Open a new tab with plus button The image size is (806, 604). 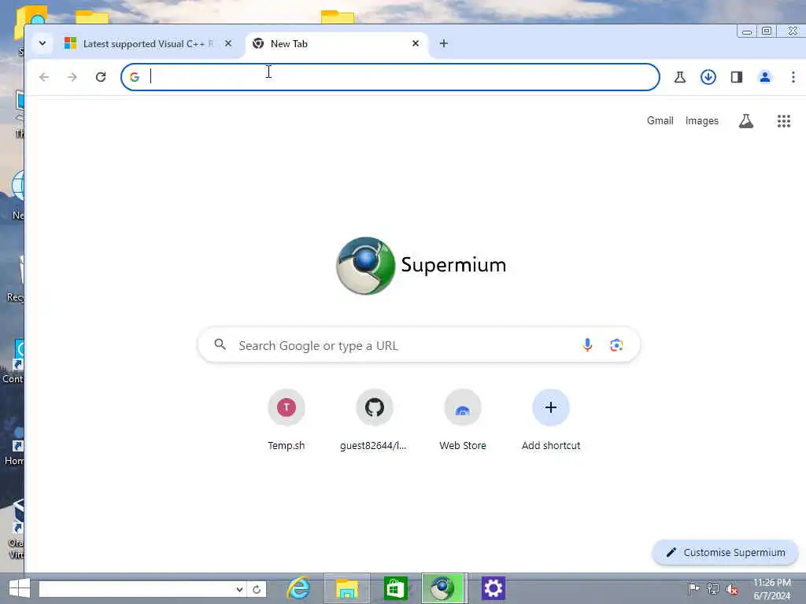pos(444,44)
